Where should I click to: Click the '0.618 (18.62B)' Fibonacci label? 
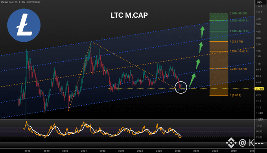click(239, 52)
